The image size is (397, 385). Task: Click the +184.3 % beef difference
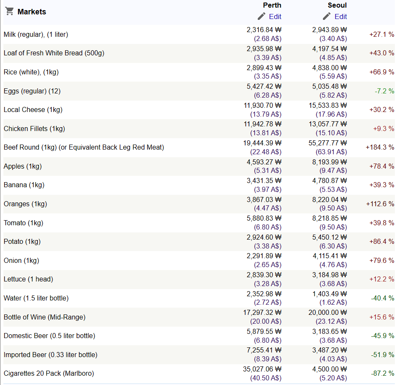click(x=380, y=147)
